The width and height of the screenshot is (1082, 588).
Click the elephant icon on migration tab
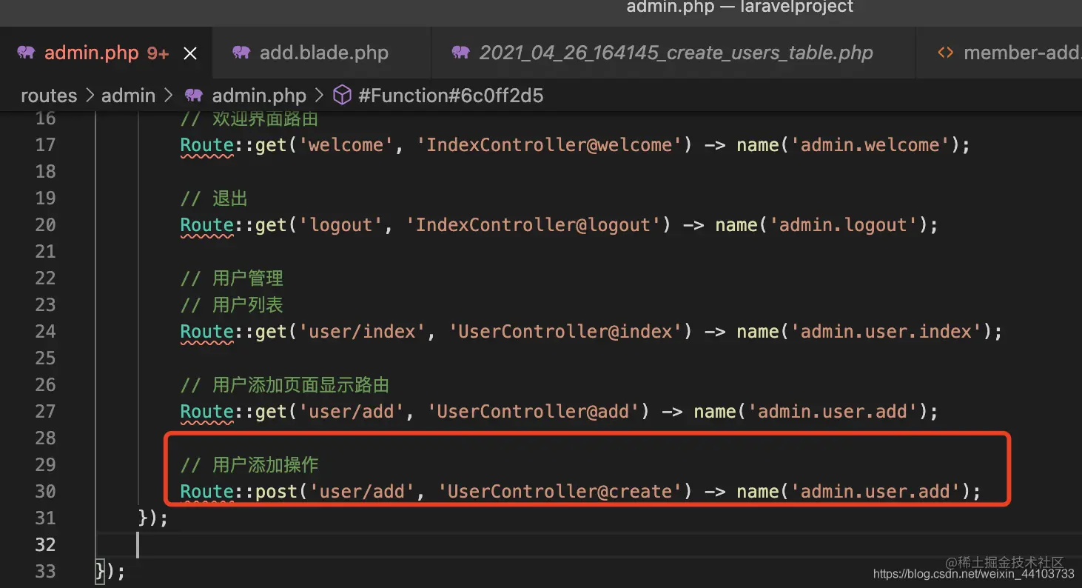coord(460,53)
